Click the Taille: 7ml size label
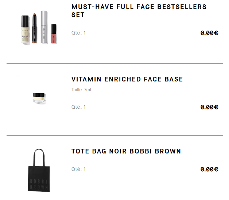 coord(81,90)
